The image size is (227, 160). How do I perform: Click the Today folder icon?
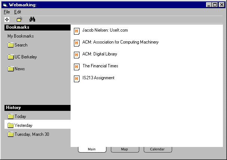coord(10,116)
